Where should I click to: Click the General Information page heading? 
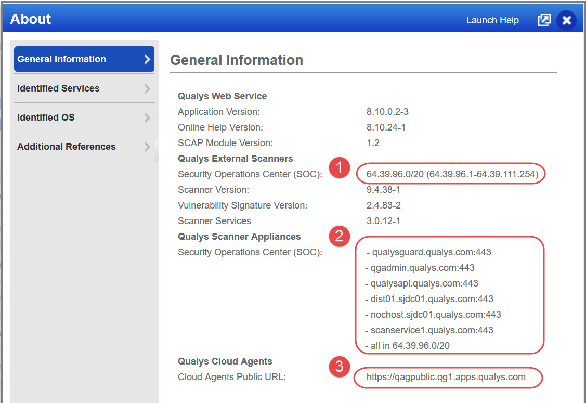237,60
